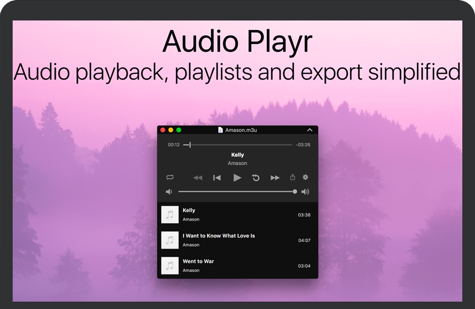Open the share/export menu
Image resolution: width=475 pixels, height=309 pixels.
pos(293,177)
